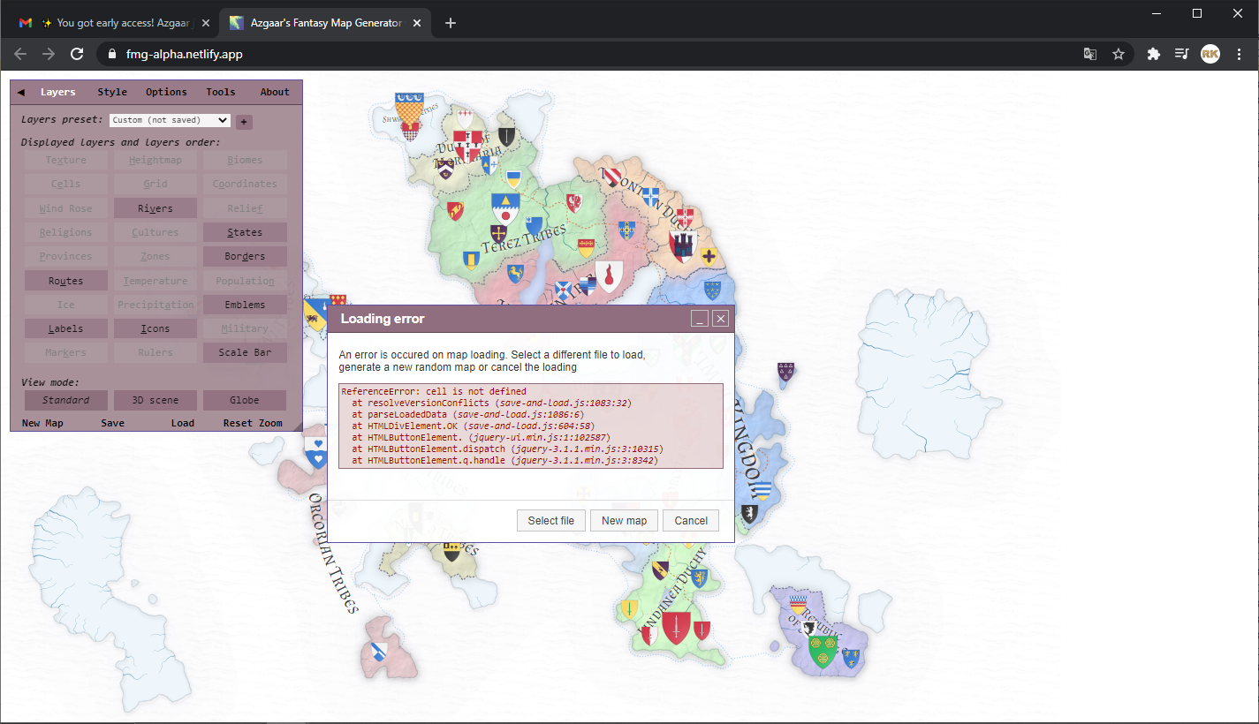Click the RK profile avatar
Image resolution: width=1259 pixels, height=724 pixels.
click(x=1210, y=54)
